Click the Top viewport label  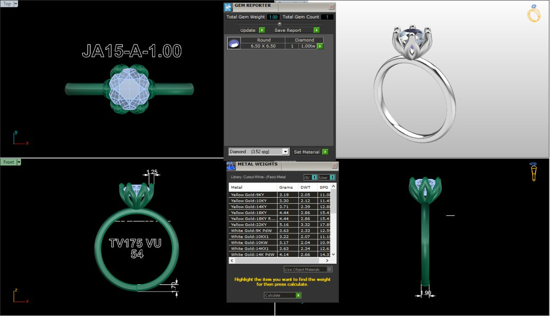(x=7, y=4)
